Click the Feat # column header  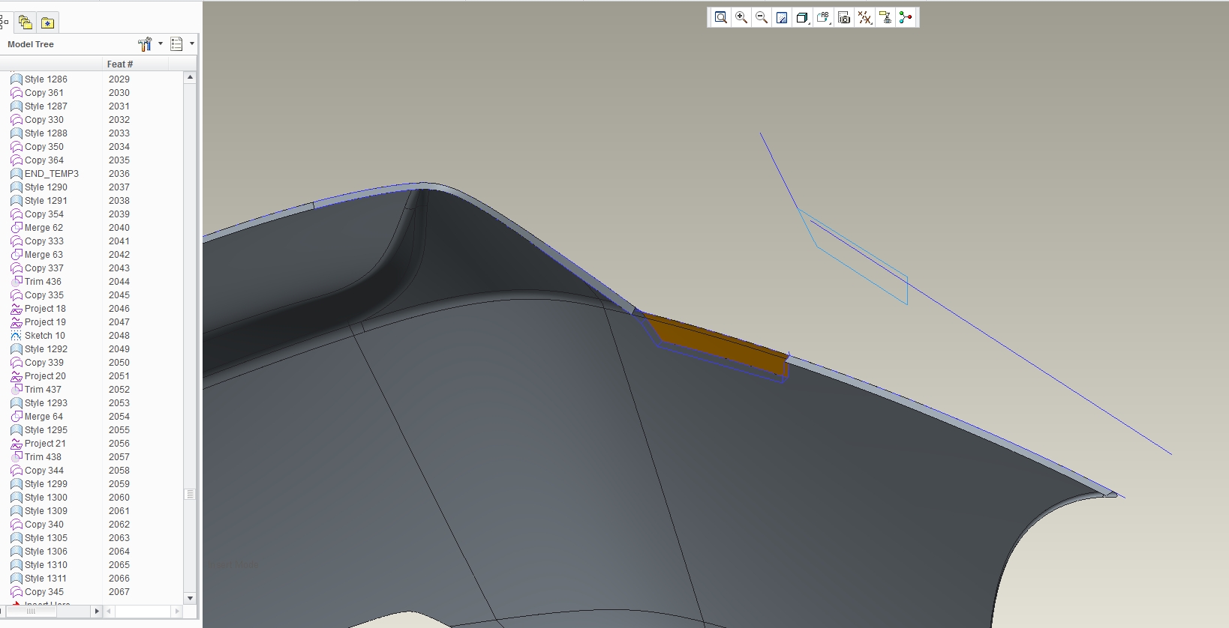tap(120, 64)
